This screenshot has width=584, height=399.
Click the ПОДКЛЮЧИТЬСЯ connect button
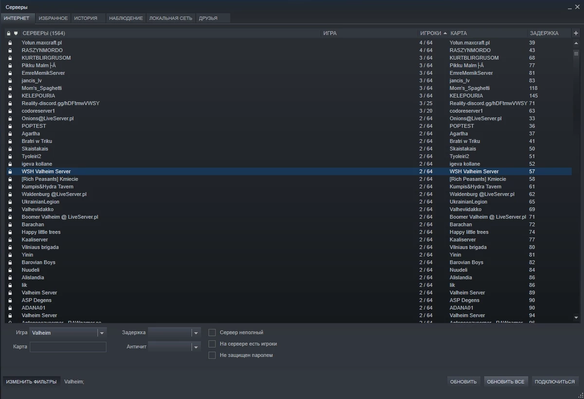pos(555,381)
